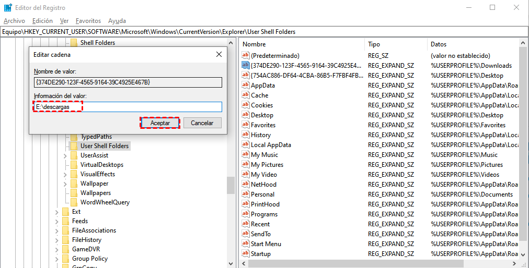This screenshot has height=268, width=529.
Task: Select the Shell Folders tree key
Action: point(98,43)
